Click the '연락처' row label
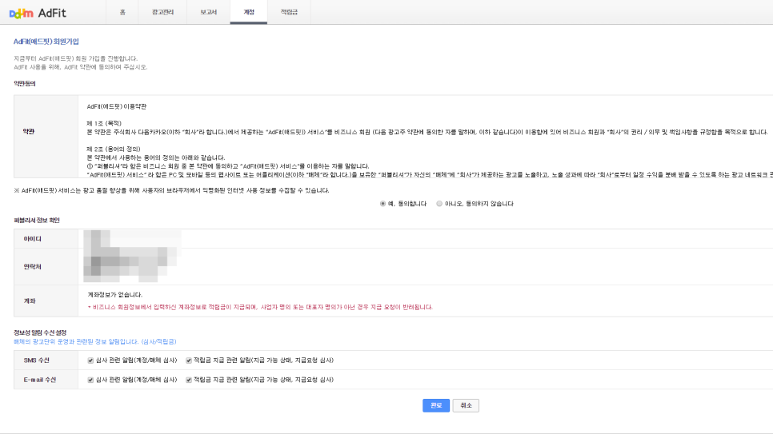The height and width of the screenshot is (434, 773). point(33,266)
